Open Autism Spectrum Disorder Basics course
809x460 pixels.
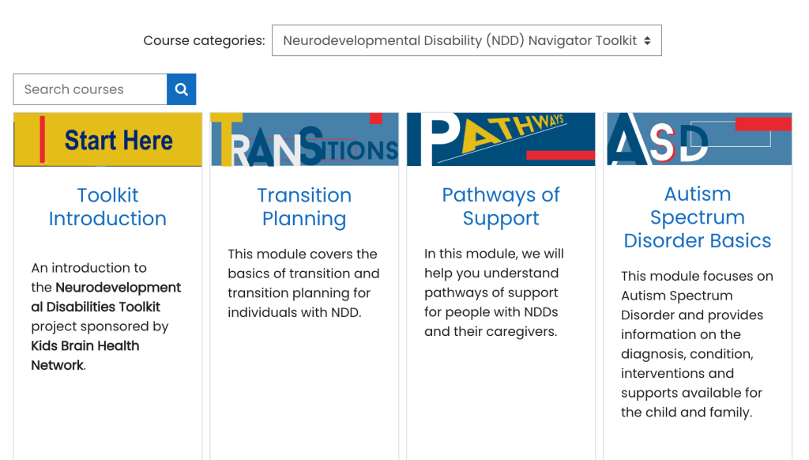(698, 217)
